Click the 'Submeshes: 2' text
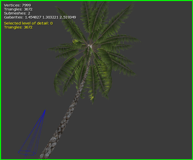This screenshot has width=193, height=160. [17, 13]
